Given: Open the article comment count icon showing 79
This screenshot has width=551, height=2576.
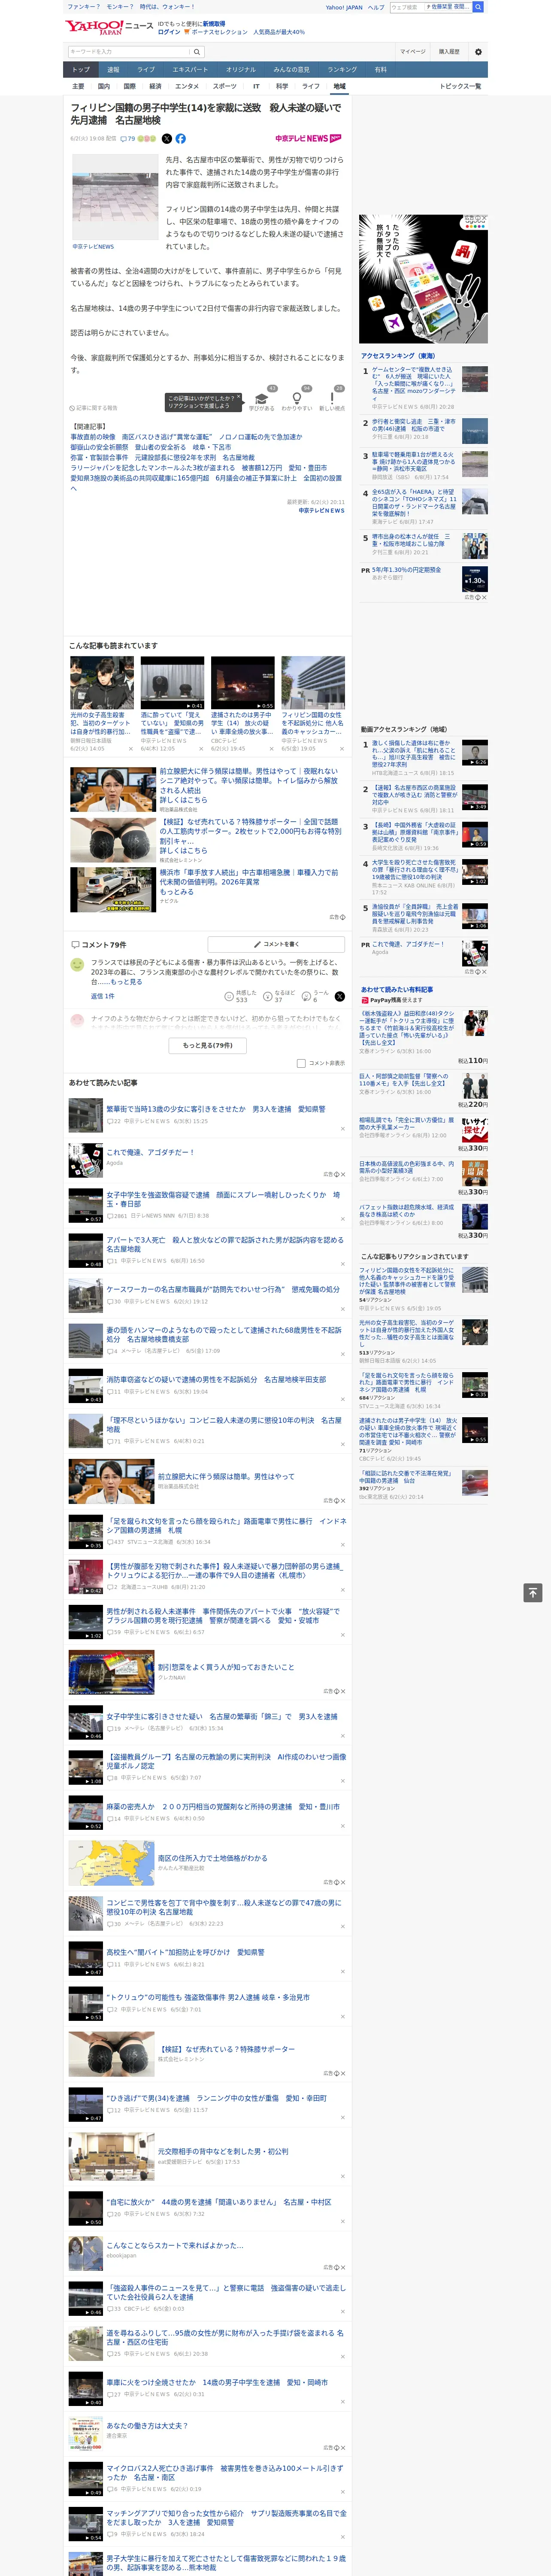Looking at the screenshot, I should 128,139.
